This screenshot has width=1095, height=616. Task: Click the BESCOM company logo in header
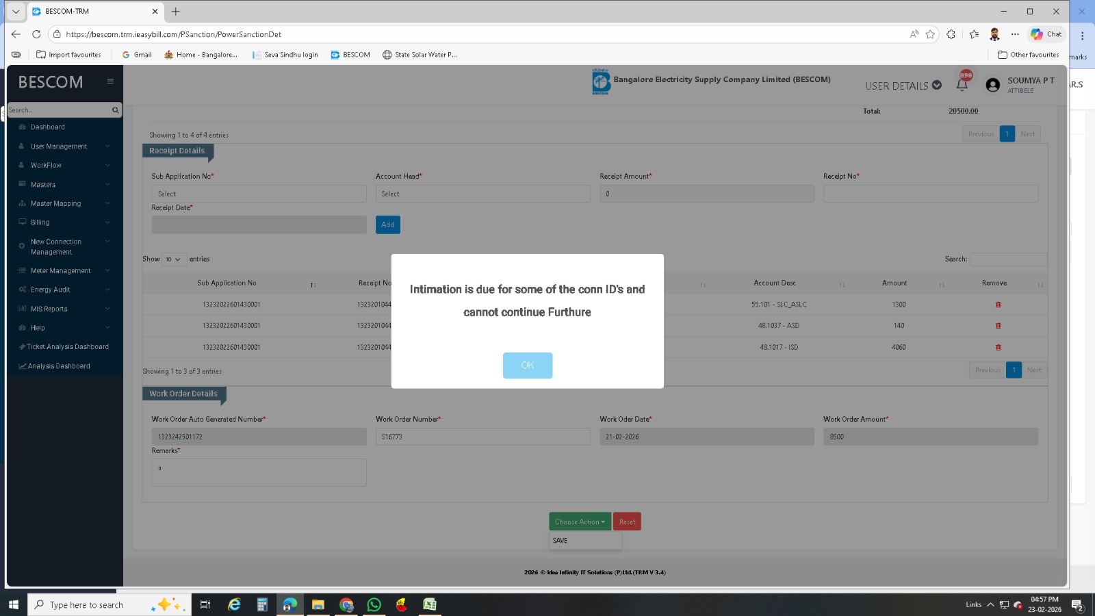pos(601,82)
